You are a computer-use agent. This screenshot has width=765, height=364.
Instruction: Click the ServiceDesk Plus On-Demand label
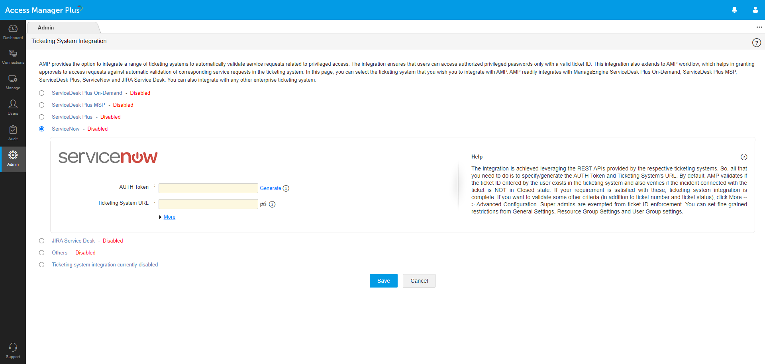click(x=87, y=93)
